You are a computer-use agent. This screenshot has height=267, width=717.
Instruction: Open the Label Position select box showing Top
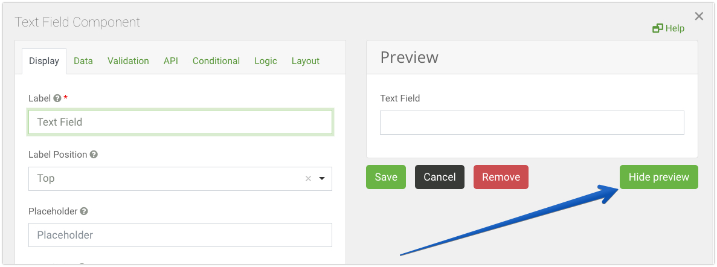180,179
